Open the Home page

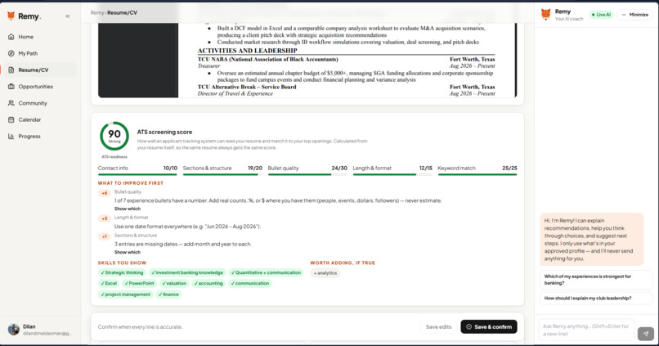[x=39, y=37]
